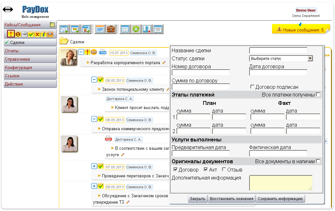Click the calendar icon in the toolbar
The height and width of the screenshot is (211, 335).
click(x=100, y=29)
